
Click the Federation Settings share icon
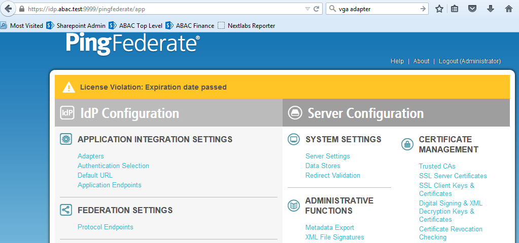66,210
